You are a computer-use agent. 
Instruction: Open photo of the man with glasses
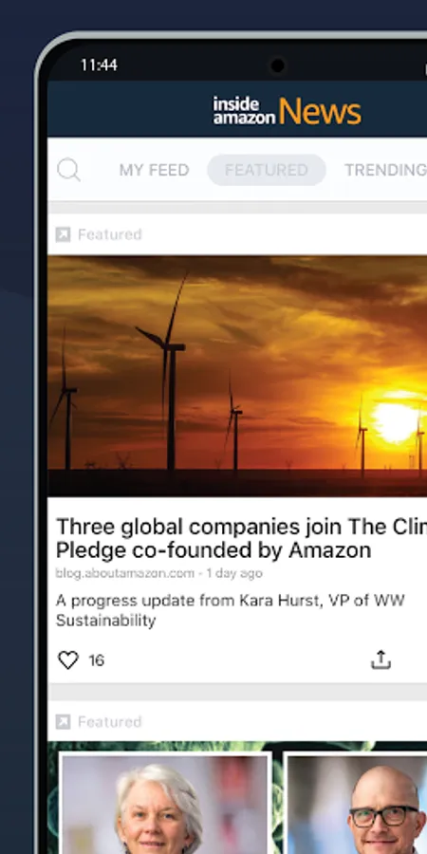(x=357, y=804)
